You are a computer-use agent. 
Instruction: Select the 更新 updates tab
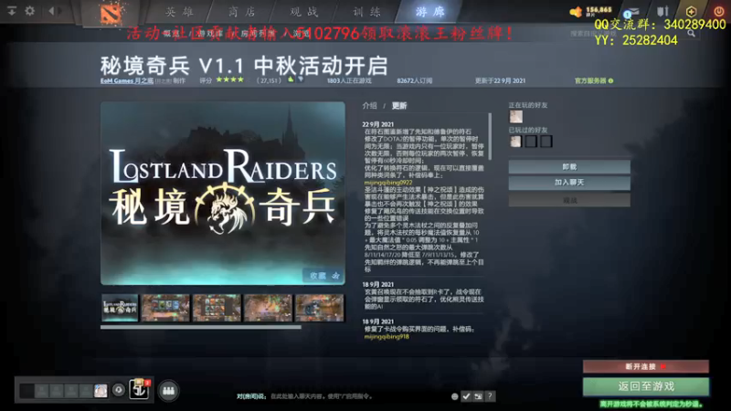click(399, 106)
